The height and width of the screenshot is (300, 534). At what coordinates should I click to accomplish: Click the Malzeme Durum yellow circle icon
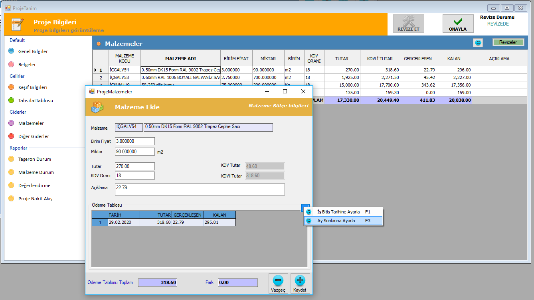tap(11, 172)
